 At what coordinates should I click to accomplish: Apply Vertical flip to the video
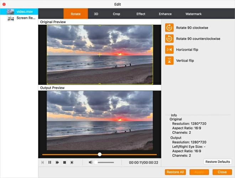tap(169, 61)
